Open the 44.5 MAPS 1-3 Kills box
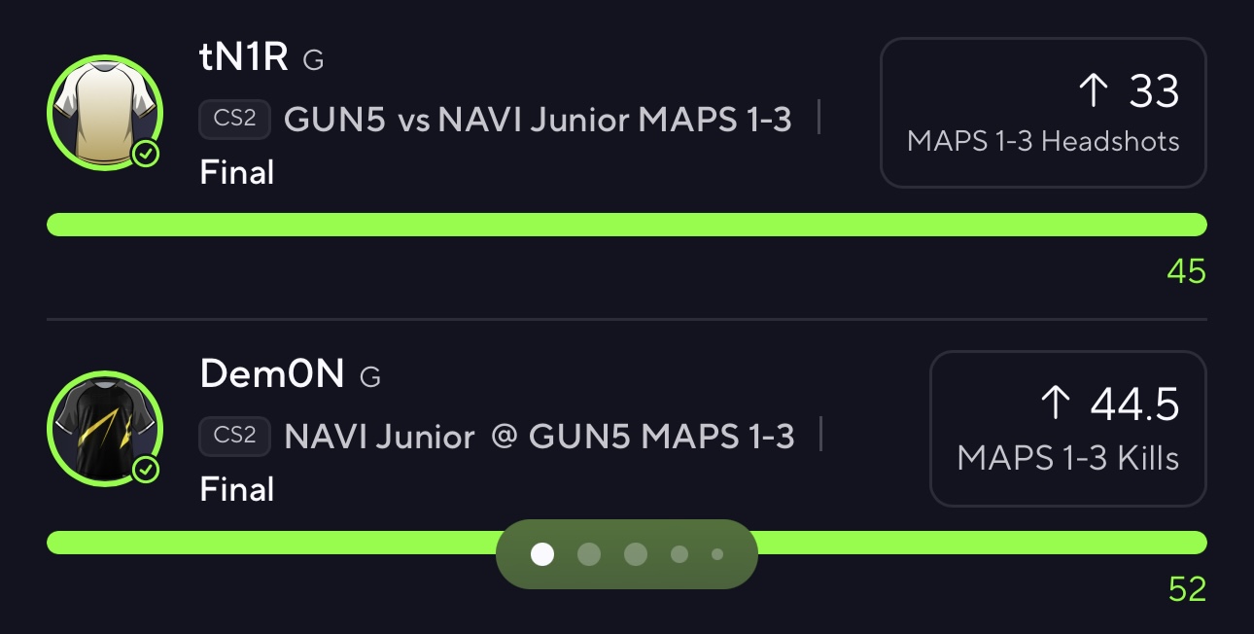Screen dimensions: 1254x634 (x=1067, y=429)
